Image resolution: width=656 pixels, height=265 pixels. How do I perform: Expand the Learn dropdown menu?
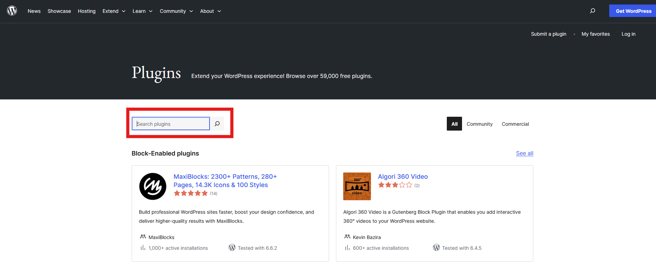pos(142,11)
